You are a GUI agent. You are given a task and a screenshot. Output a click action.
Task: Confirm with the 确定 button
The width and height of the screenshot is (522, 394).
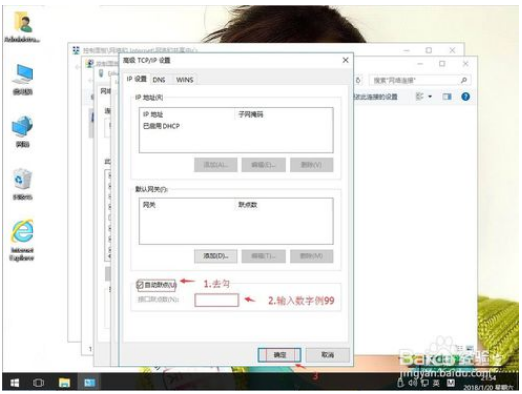(280, 355)
